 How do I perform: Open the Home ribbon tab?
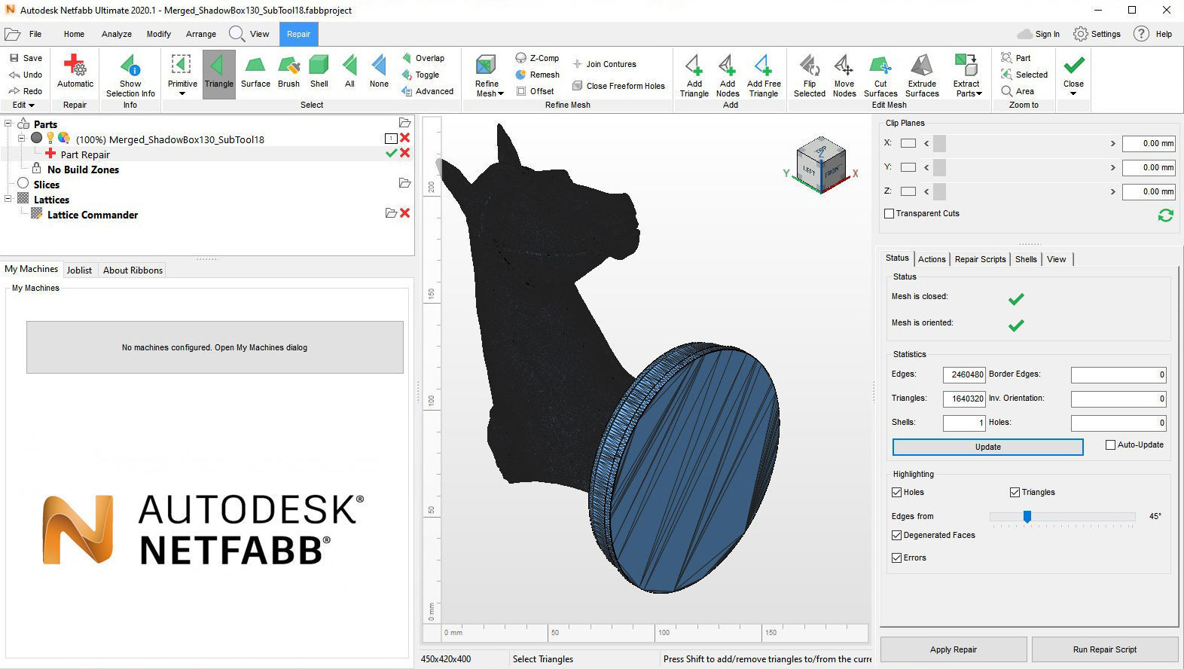point(74,34)
